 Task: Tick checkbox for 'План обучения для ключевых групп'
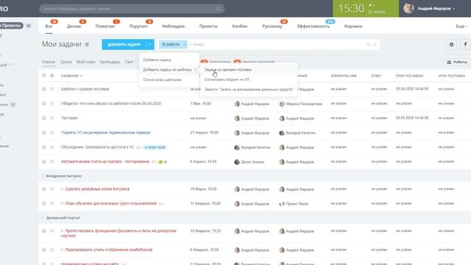click(44, 203)
